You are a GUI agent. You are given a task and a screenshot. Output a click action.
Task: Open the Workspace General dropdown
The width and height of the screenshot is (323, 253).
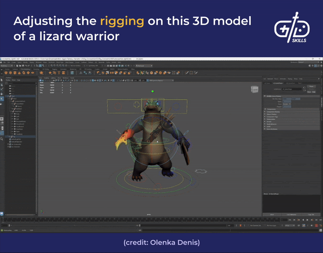[308, 62]
